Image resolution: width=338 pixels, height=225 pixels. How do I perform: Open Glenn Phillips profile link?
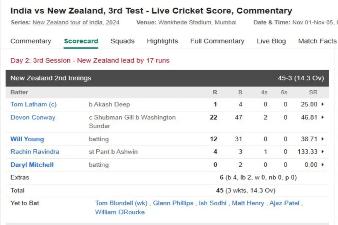173,203
